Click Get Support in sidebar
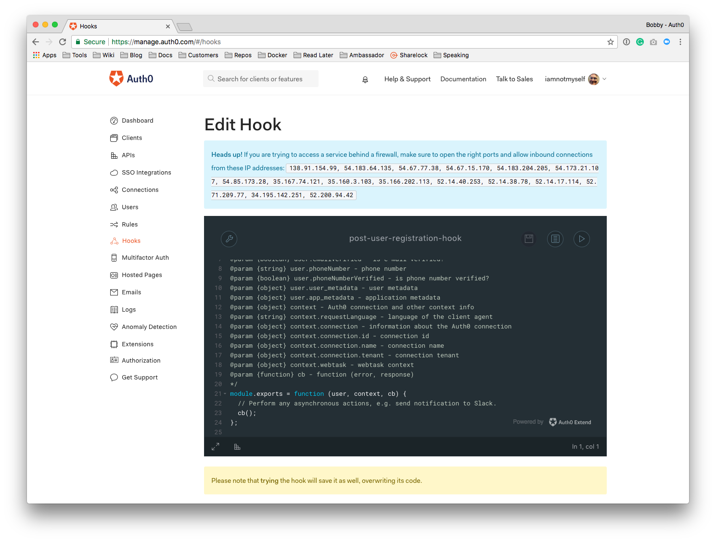 [x=134, y=378]
